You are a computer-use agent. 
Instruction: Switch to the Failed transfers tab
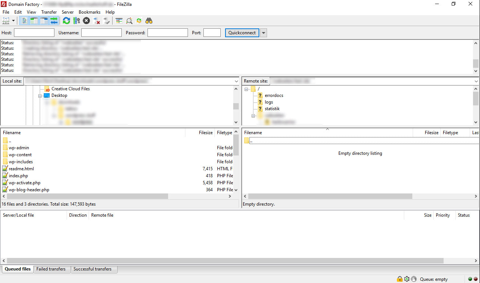(x=51, y=269)
